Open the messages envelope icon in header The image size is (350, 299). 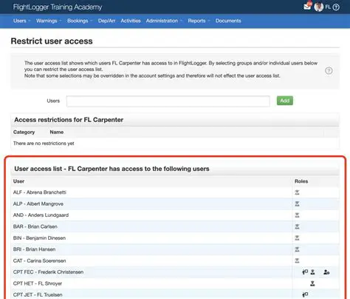click(307, 7)
